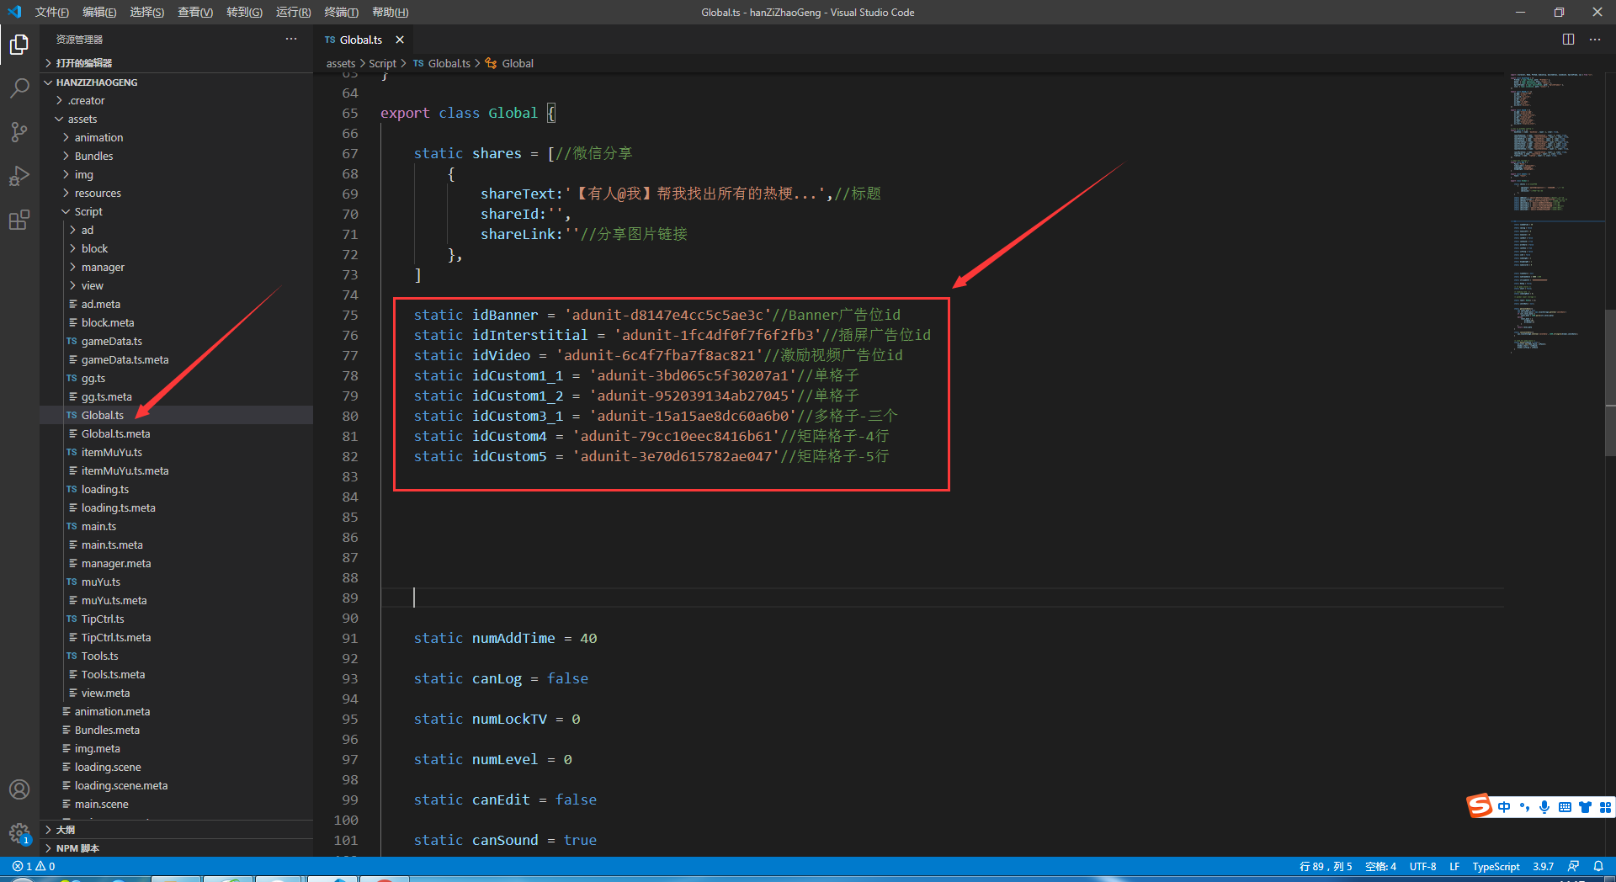
Task: Open the 编辑(E) menu
Action: click(x=99, y=12)
